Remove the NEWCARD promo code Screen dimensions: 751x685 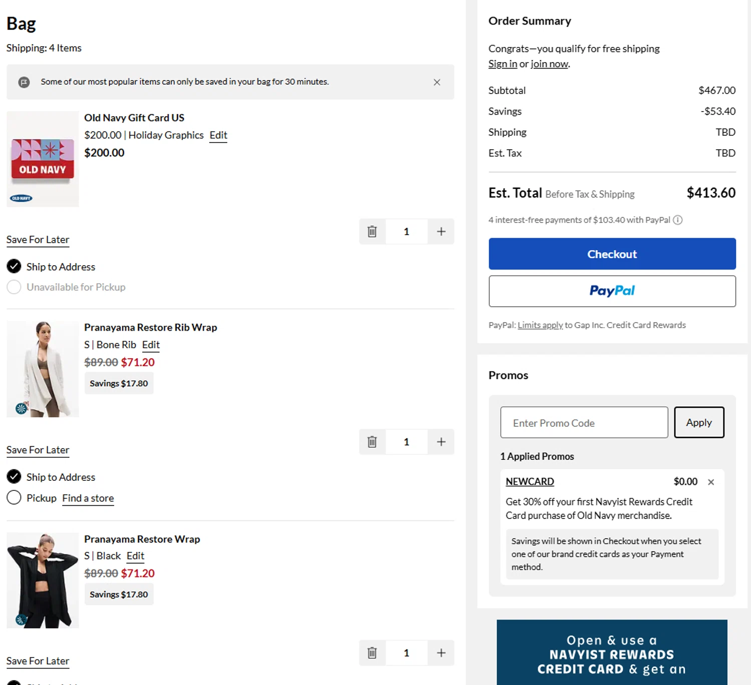tap(711, 482)
